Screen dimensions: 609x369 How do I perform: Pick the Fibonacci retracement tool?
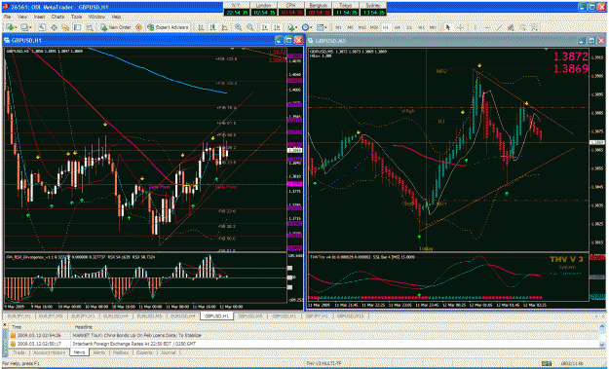(x=523, y=27)
